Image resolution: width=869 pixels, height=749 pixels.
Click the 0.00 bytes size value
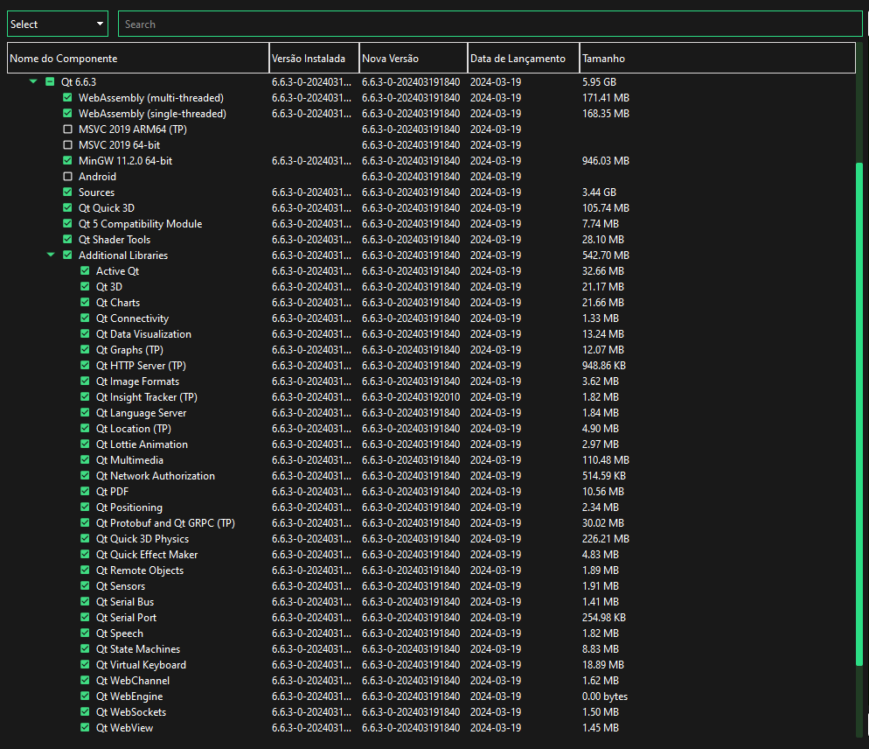(605, 696)
